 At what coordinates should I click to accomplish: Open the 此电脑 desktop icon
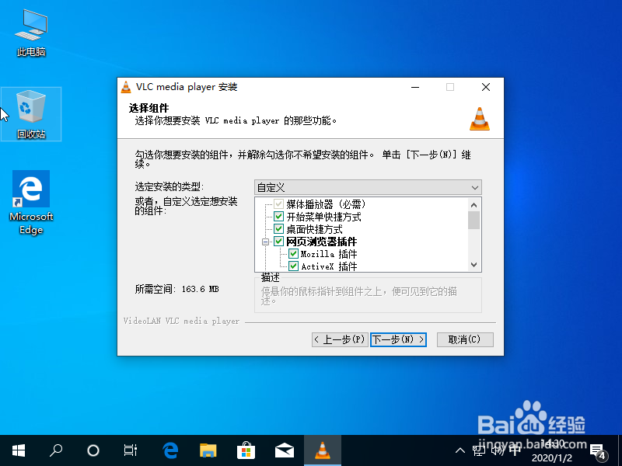click(x=31, y=33)
